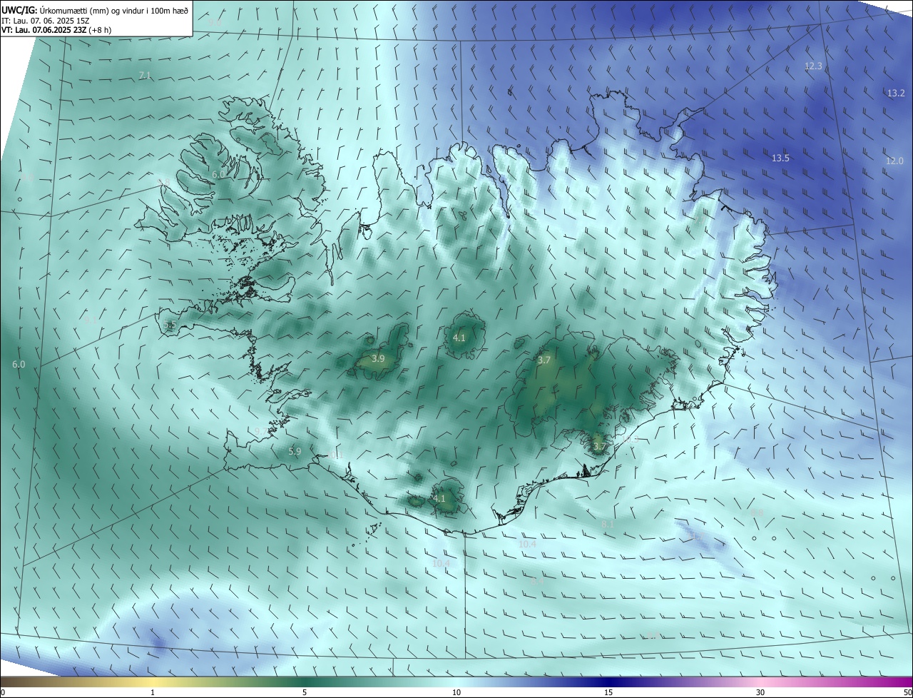Click the 4.1 value beside the 3.9 value
This screenshot has width=913, height=698.
pos(459,338)
